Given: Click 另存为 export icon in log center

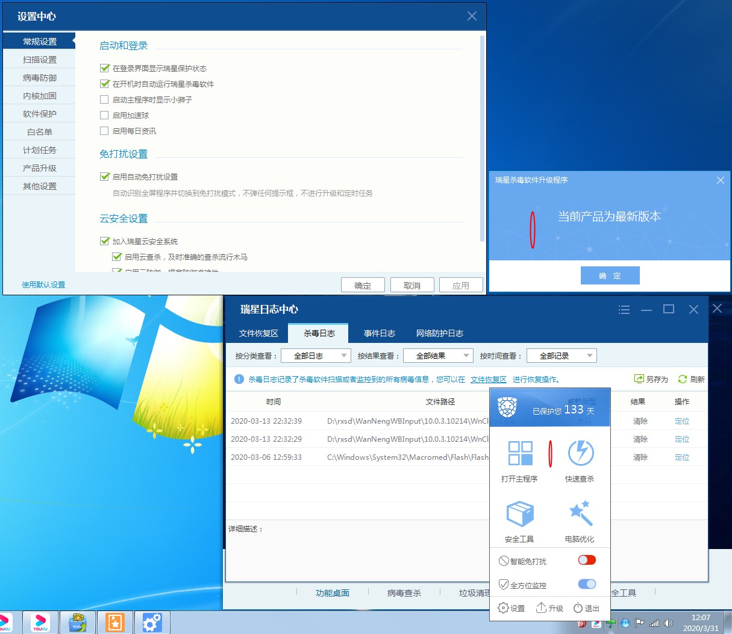Looking at the screenshot, I should point(639,379).
